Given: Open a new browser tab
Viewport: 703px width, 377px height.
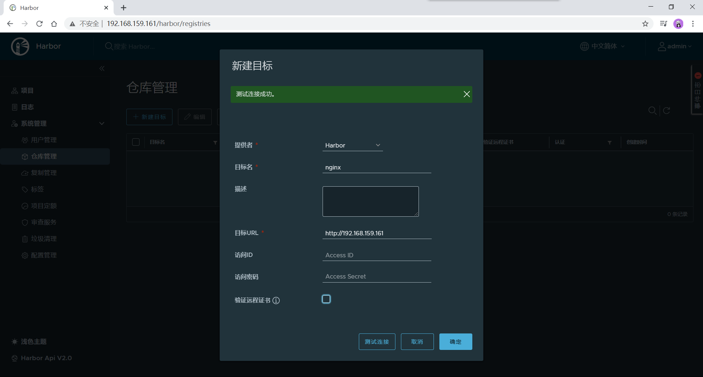Looking at the screenshot, I should tap(124, 8).
